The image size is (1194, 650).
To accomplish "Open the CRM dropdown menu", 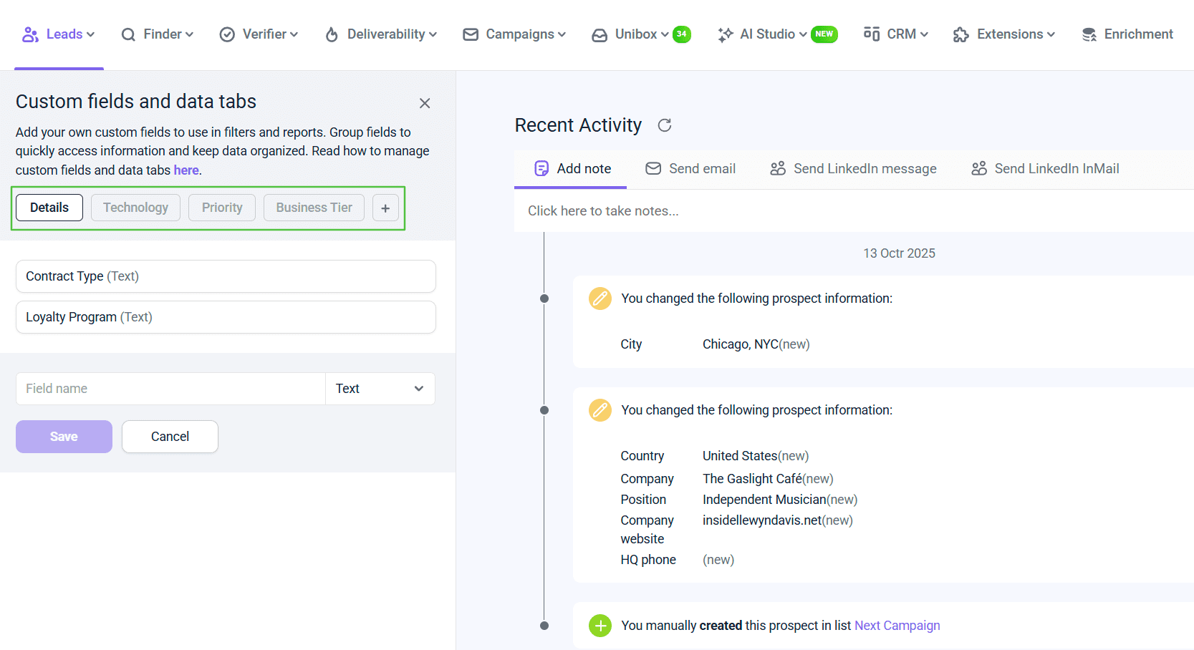I will 895,34.
